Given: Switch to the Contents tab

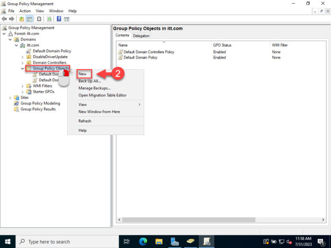Looking at the screenshot, I should [x=122, y=35].
